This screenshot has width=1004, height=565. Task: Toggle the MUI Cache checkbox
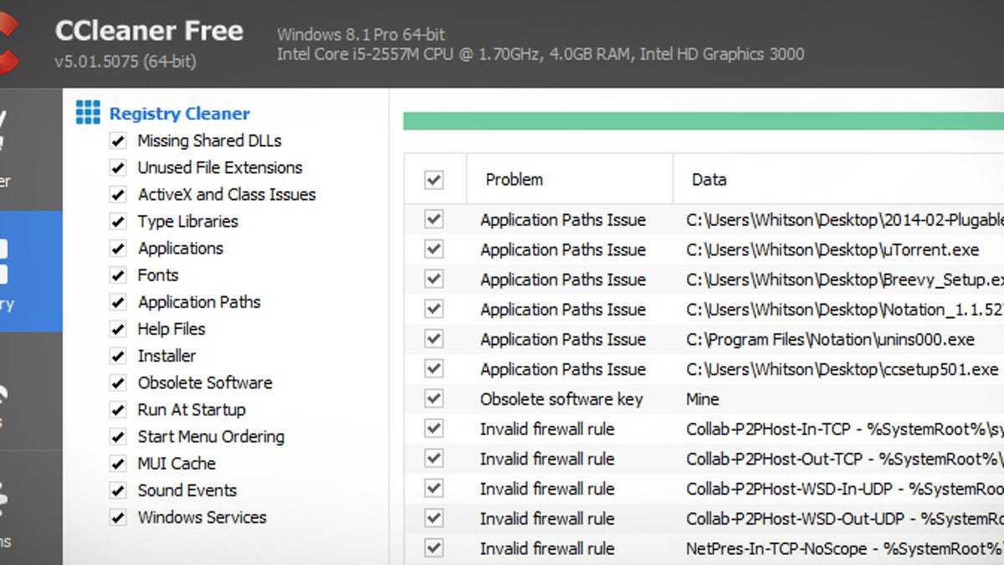tap(118, 464)
